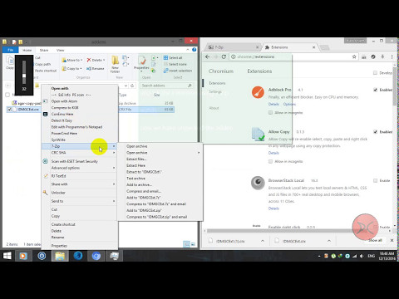Open Details link for Adblock Pro

pos(273,104)
